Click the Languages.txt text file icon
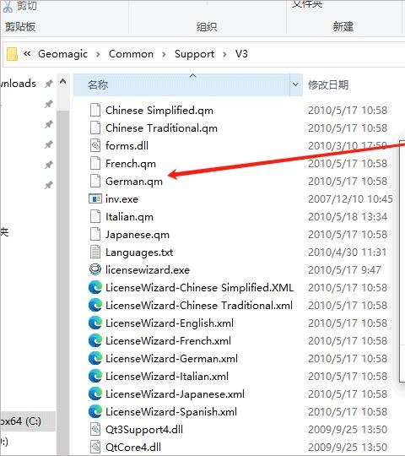405x456 pixels. coord(95,252)
